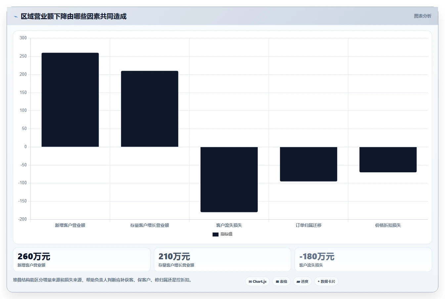Click the y-axis value 300

point(23,38)
